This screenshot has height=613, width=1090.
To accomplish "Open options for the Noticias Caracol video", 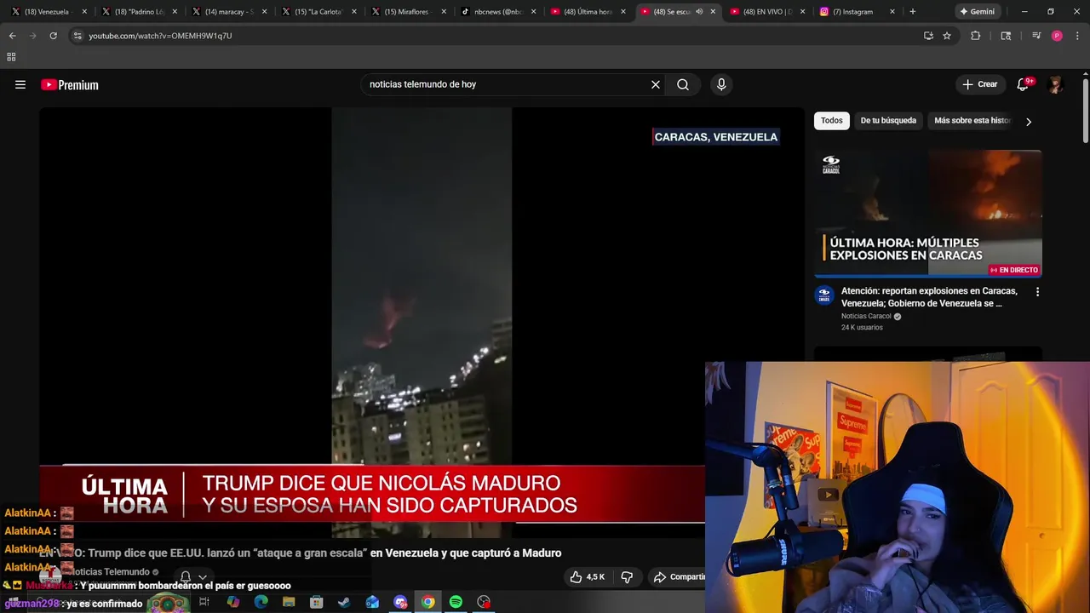I will [x=1036, y=291].
